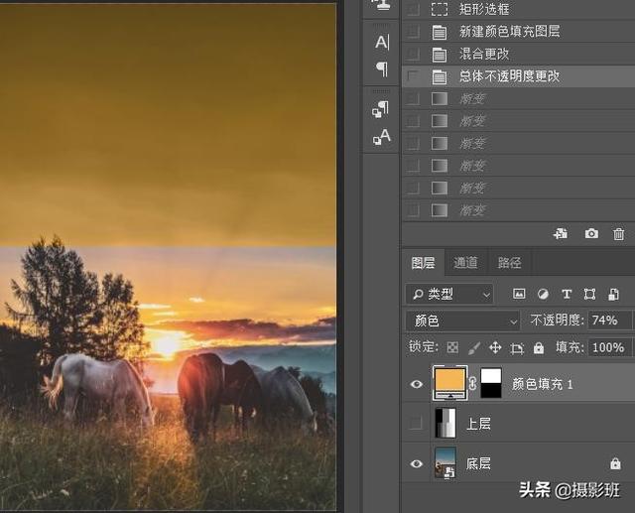Lock transparent pixels icon
The width and height of the screenshot is (635, 513).
(x=452, y=347)
